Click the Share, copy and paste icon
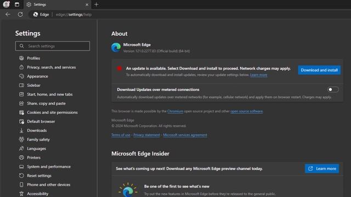 21,103
